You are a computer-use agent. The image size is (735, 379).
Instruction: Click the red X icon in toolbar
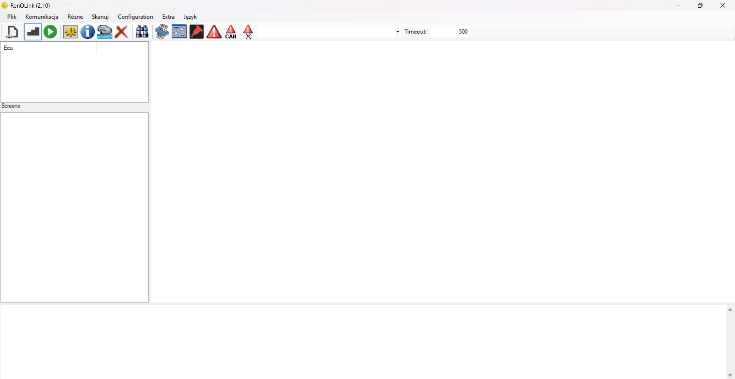(122, 32)
